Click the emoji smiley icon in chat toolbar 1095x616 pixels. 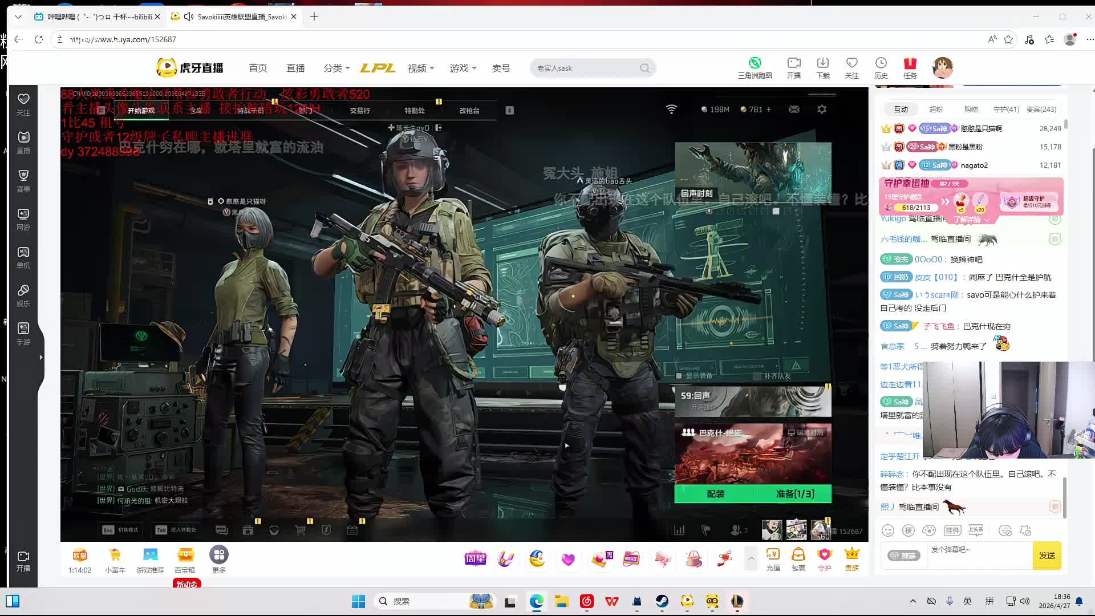pos(887,530)
